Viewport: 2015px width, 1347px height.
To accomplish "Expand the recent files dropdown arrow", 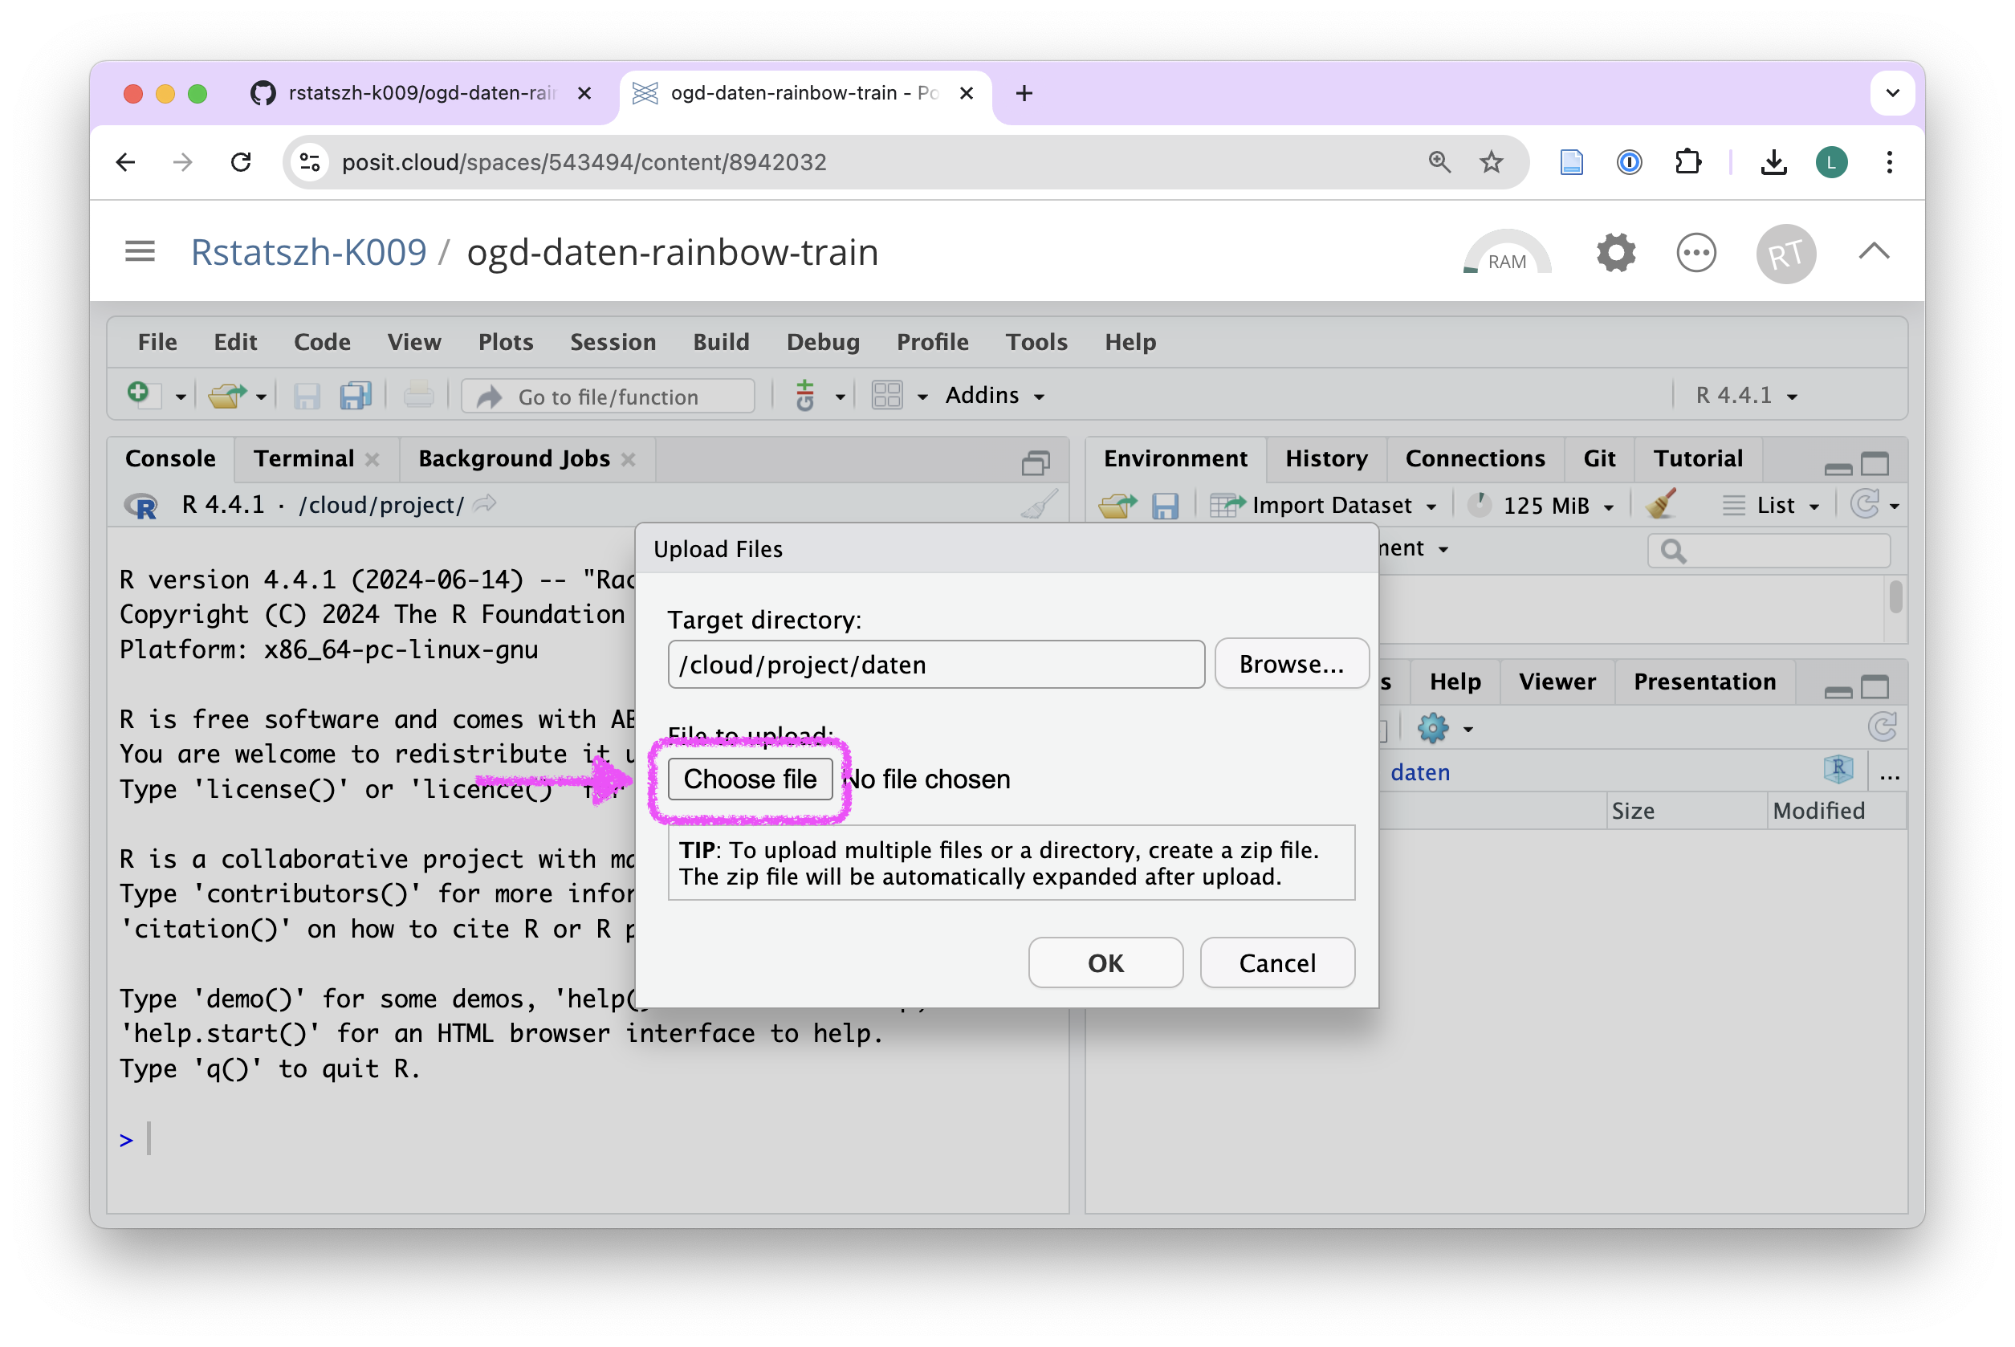I will pos(261,397).
